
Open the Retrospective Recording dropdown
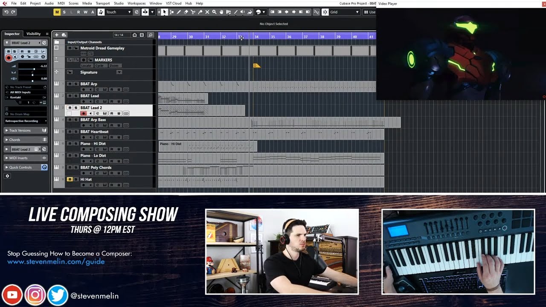(x=26, y=121)
